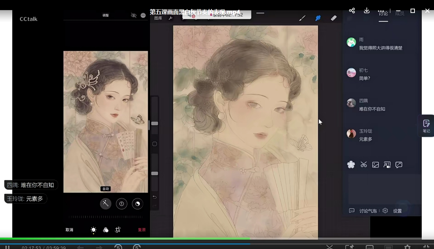The height and width of the screenshot is (249, 434).
Task: Select the brush tool in Procreate toolbar
Action: click(x=302, y=18)
